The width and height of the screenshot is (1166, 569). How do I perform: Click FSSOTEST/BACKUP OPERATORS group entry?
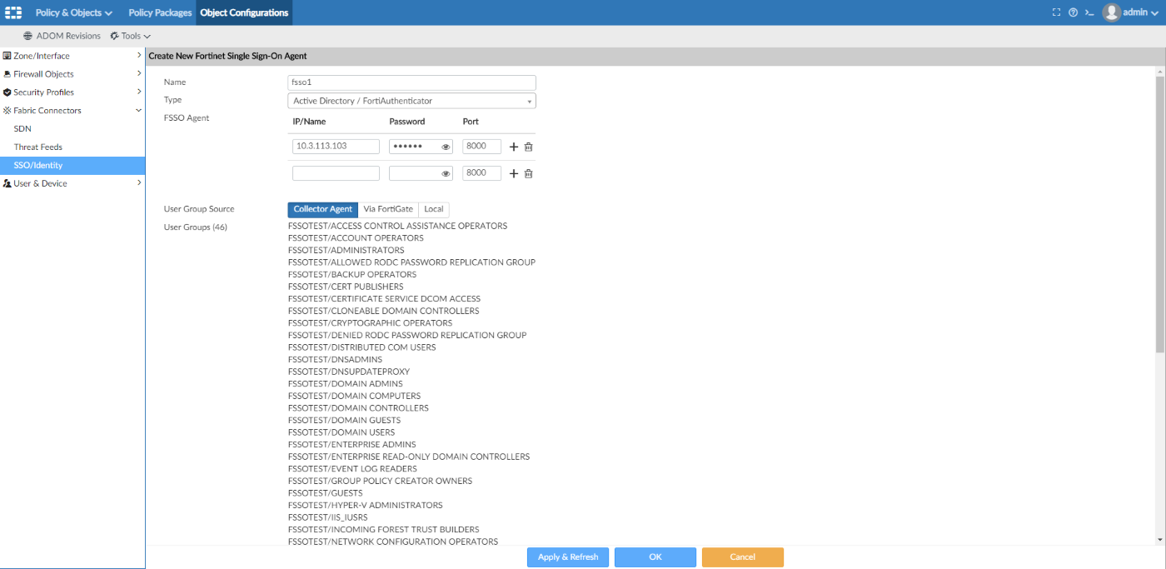(x=352, y=274)
